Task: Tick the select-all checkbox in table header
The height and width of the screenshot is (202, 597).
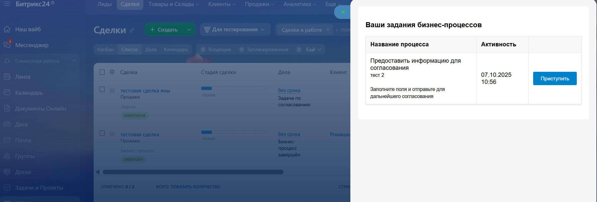Action: [102, 72]
